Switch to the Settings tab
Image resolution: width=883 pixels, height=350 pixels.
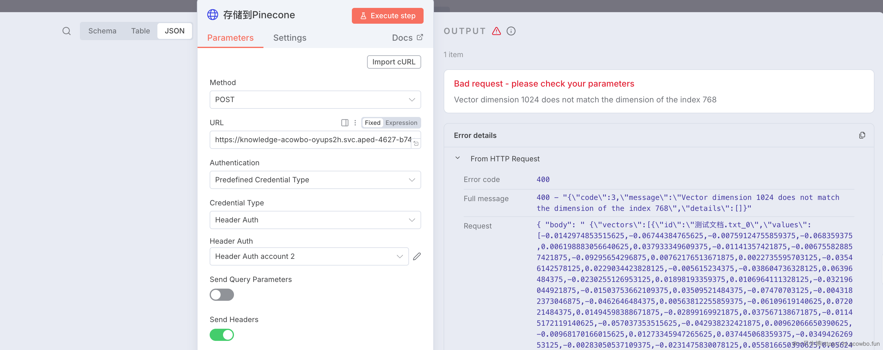(289, 38)
